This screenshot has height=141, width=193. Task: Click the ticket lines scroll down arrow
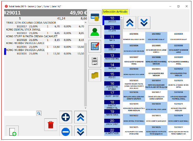tap(86, 108)
